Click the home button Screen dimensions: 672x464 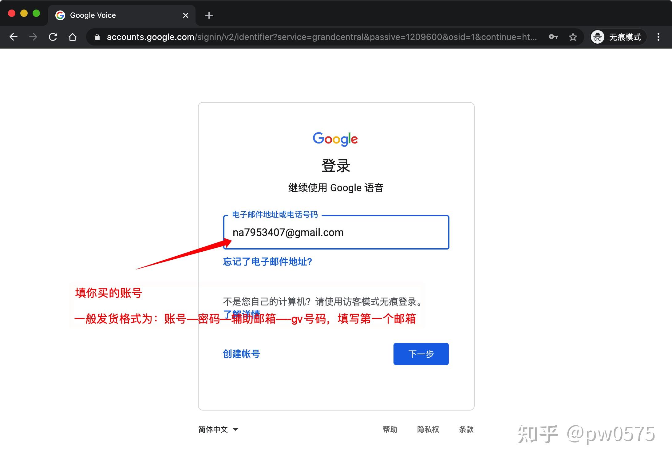73,37
